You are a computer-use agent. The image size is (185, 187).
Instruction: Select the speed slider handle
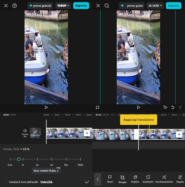(x=18, y=159)
